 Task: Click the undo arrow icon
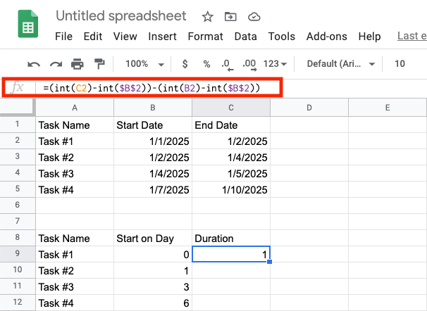point(34,64)
